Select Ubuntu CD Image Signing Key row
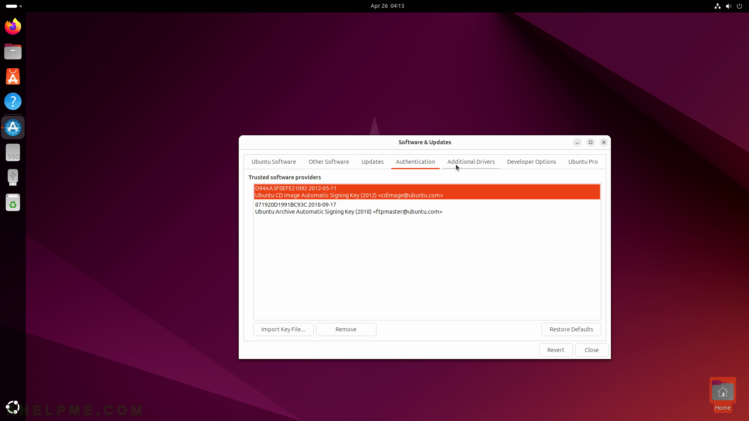 (x=427, y=192)
